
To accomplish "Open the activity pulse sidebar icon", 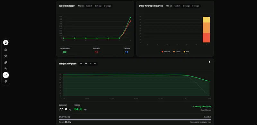I will [6, 69].
